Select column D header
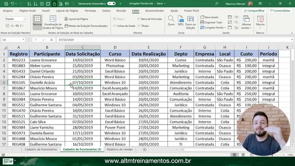 (115, 47)
